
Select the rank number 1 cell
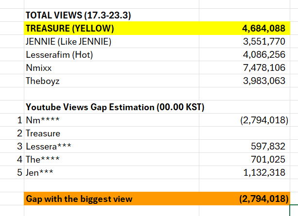point(12,120)
